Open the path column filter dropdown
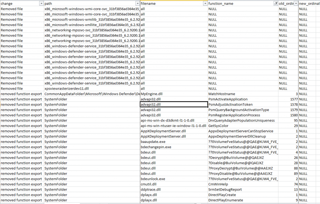This screenshot has height=204, width=320. point(137,3)
